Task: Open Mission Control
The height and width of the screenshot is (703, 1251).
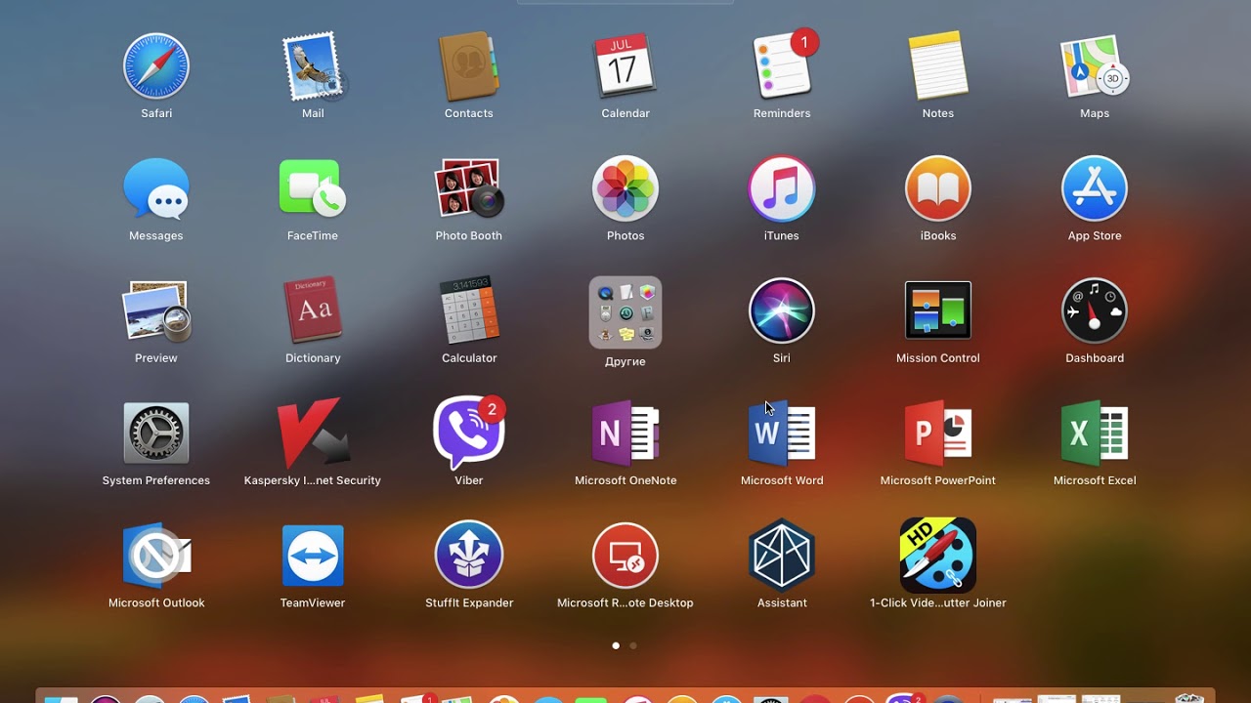Action: tap(938, 312)
